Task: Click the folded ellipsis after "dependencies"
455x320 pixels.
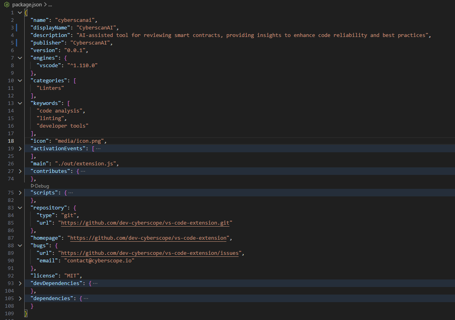Action: [x=86, y=298]
